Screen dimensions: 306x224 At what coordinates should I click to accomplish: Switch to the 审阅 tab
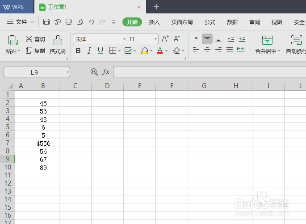coord(255,22)
